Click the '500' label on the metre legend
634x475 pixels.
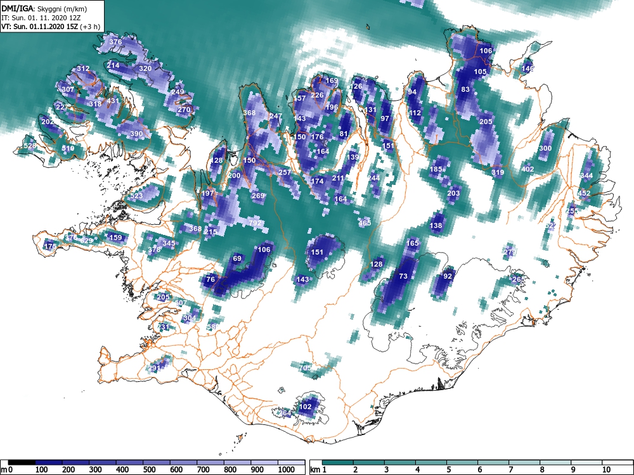[x=149, y=470]
